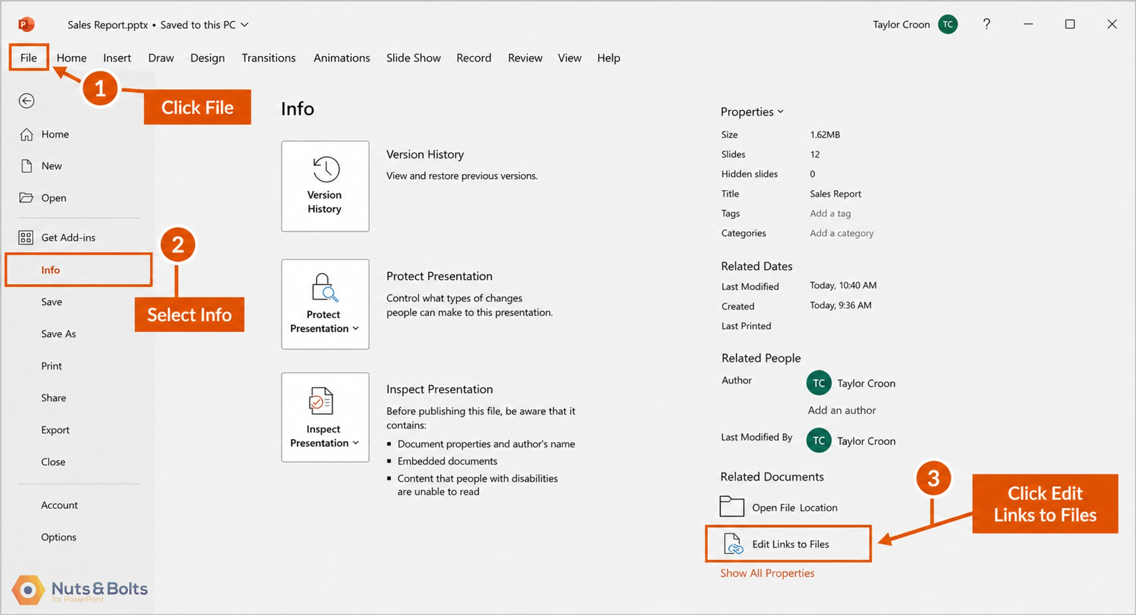Click the Open File Location folder icon
This screenshot has height=615, width=1136.
click(732, 506)
